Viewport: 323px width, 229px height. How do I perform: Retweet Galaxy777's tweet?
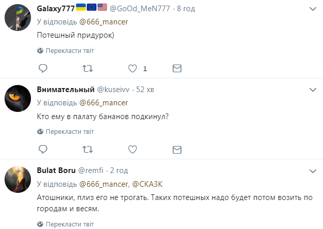click(87, 68)
